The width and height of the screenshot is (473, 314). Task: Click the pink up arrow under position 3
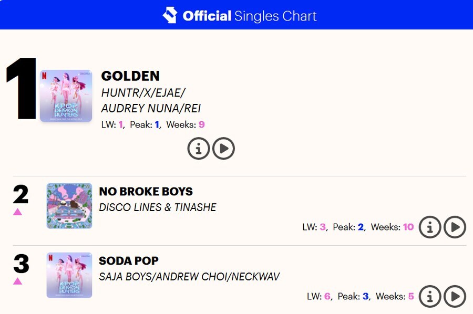[17, 281]
